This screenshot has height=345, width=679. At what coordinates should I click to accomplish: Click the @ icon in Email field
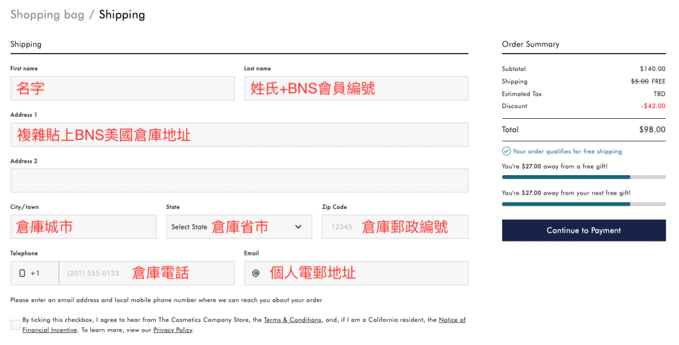pyautogui.click(x=256, y=273)
